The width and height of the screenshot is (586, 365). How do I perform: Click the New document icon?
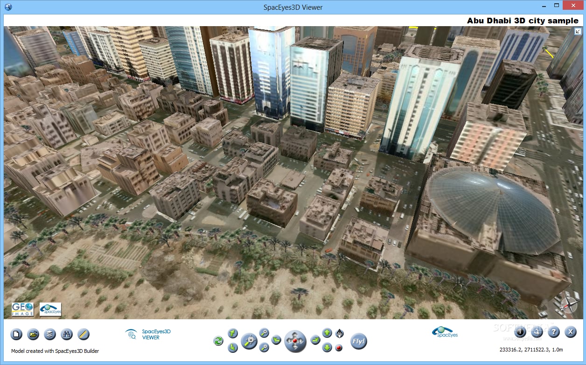coord(16,334)
